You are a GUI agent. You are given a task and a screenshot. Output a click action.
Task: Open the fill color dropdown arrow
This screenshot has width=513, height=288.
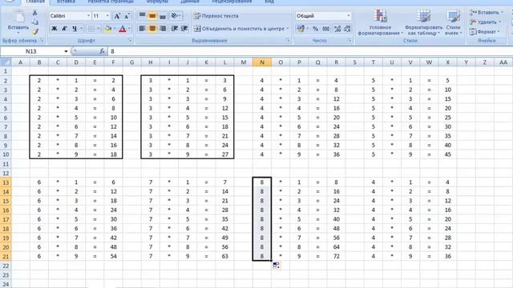click(114, 29)
